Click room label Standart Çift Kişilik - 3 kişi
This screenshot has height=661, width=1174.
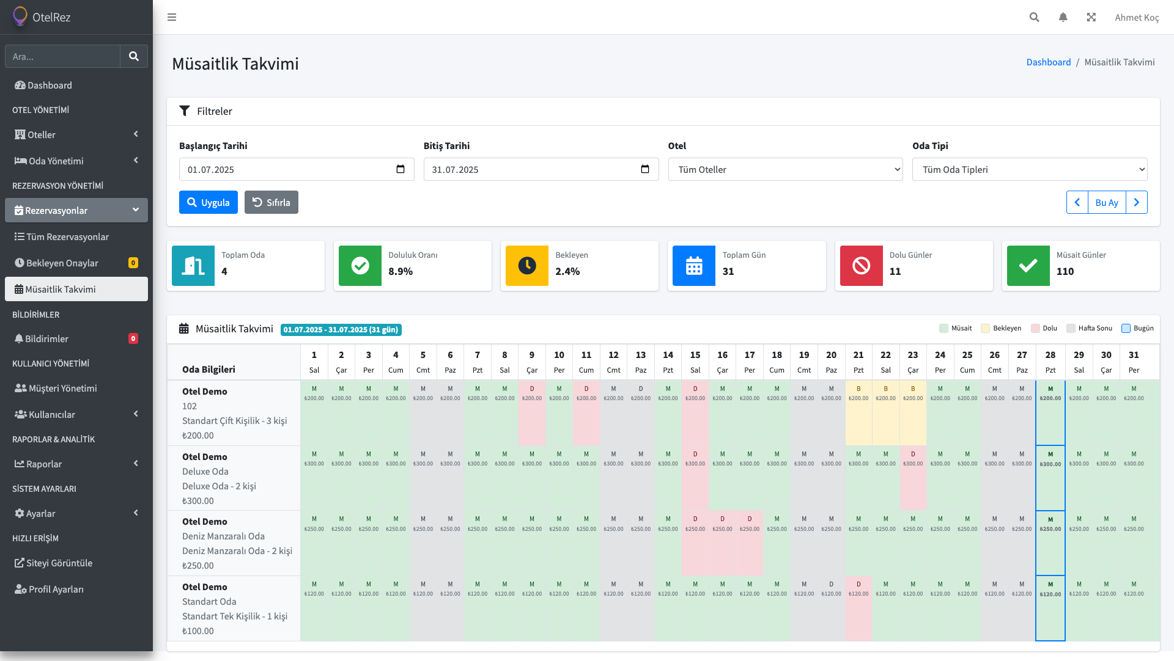[x=235, y=421]
